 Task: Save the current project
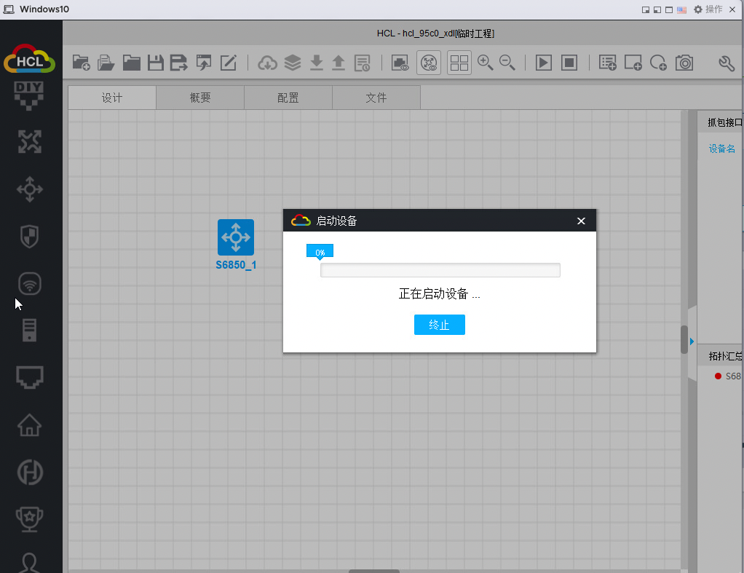point(155,63)
